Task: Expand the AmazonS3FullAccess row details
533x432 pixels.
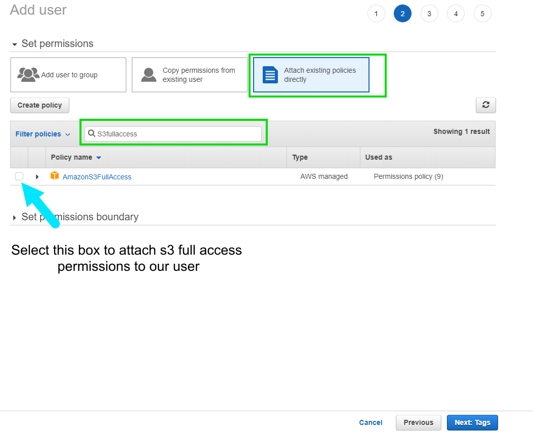Action: (x=36, y=176)
